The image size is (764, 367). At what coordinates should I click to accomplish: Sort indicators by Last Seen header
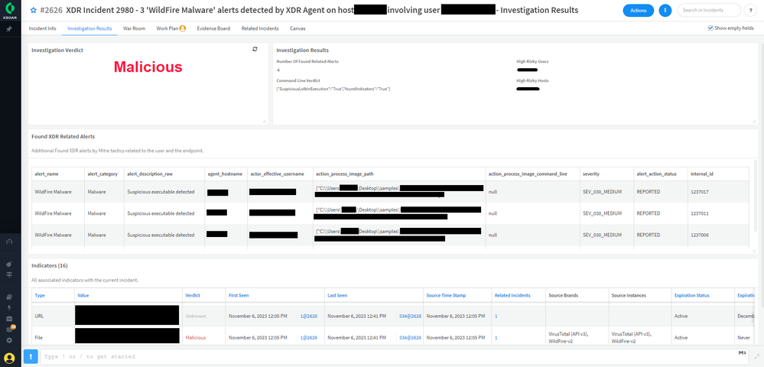(x=337, y=295)
